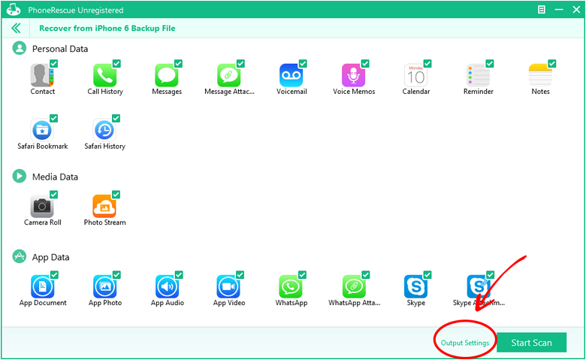This screenshot has width=586, height=360.
Task: Click the Voicemail icon
Action: click(291, 75)
